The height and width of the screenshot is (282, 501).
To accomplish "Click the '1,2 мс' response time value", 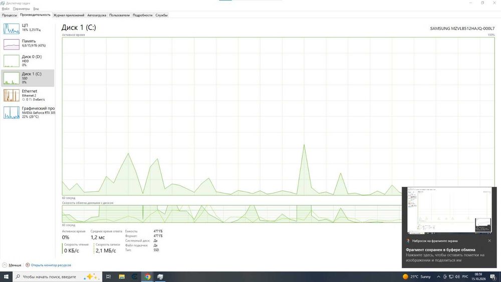I will pos(98,237).
